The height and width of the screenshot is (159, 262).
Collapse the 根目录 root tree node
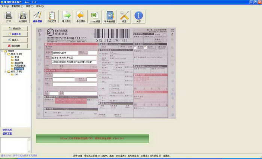tap(2, 51)
